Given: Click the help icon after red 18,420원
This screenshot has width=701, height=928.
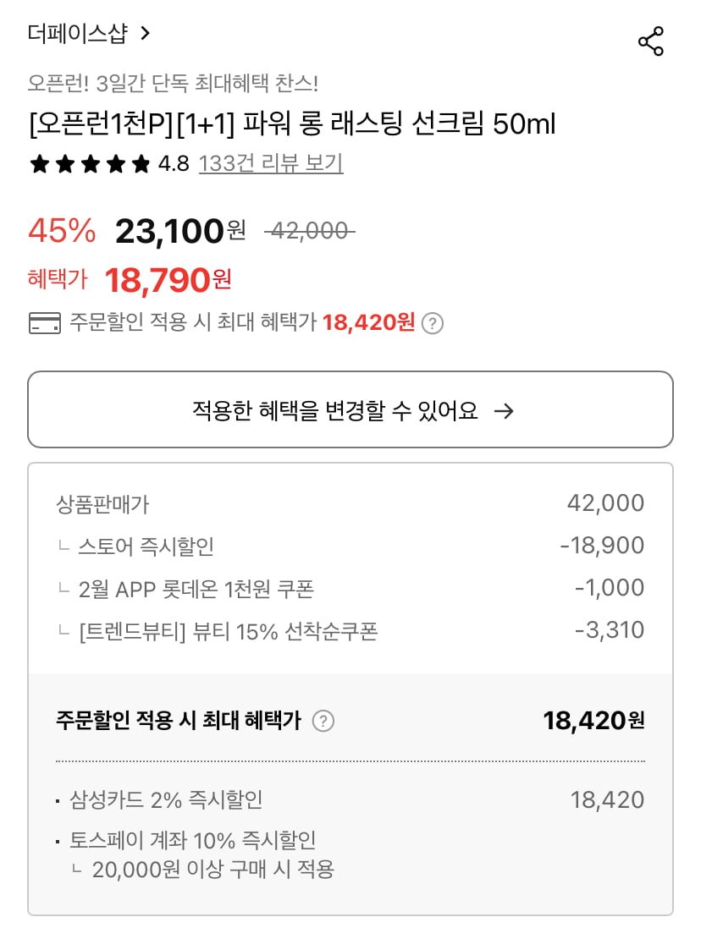Looking at the screenshot, I should pyautogui.click(x=433, y=323).
